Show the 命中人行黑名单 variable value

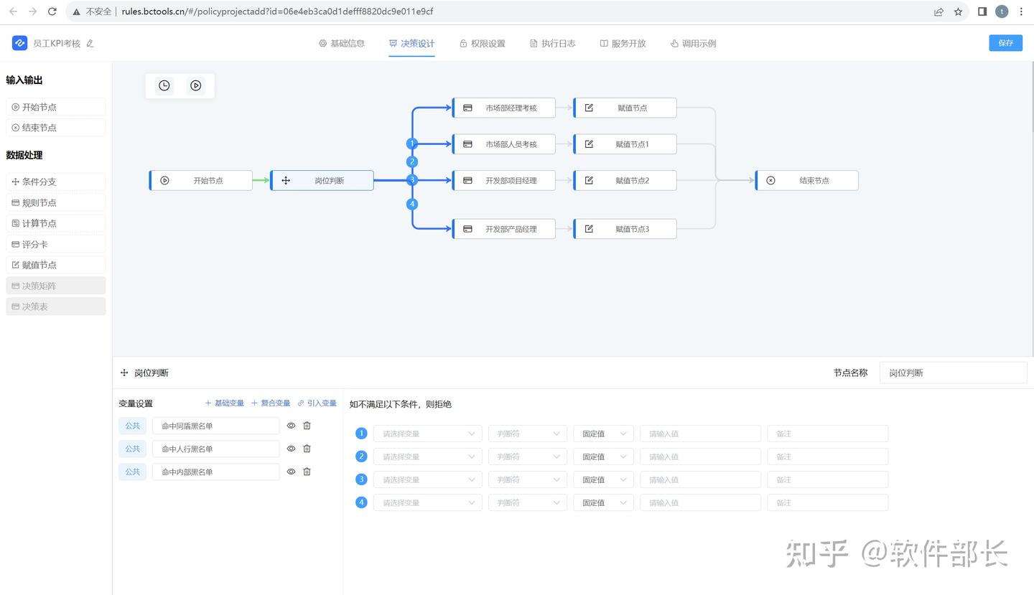(x=290, y=449)
